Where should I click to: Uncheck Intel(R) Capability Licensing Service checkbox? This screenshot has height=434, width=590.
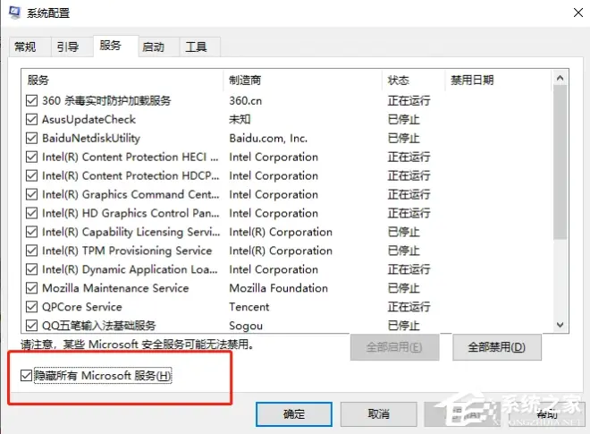pos(31,232)
